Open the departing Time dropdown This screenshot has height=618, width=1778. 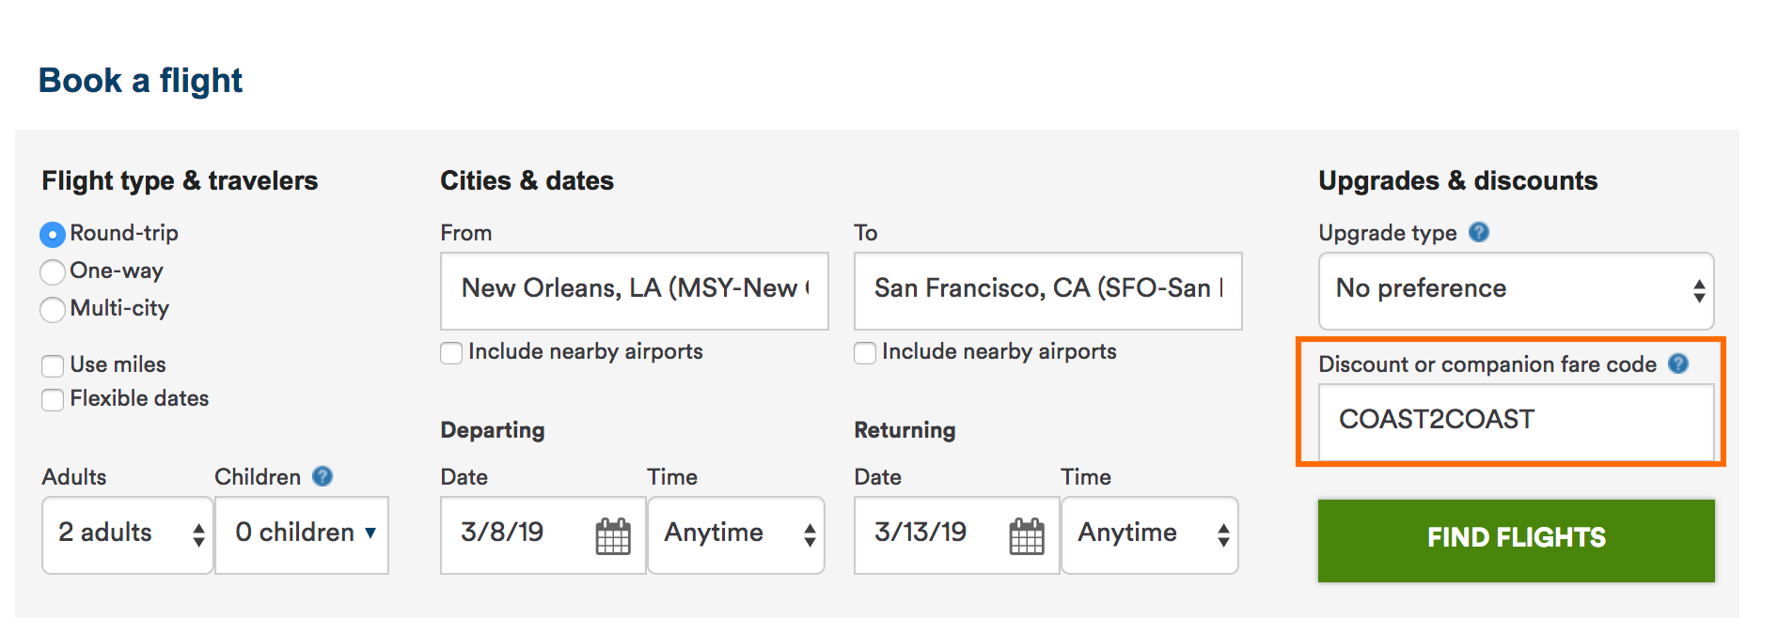click(736, 534)
